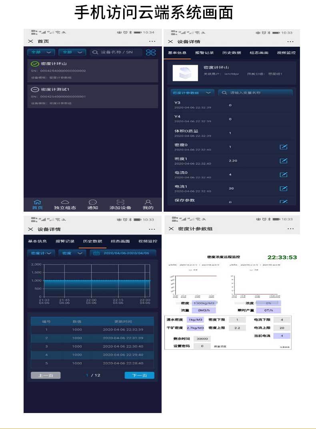Open 通知 notifications in bottom navigation
Viewport: 316px width, 429px height.
pos(92,205)
